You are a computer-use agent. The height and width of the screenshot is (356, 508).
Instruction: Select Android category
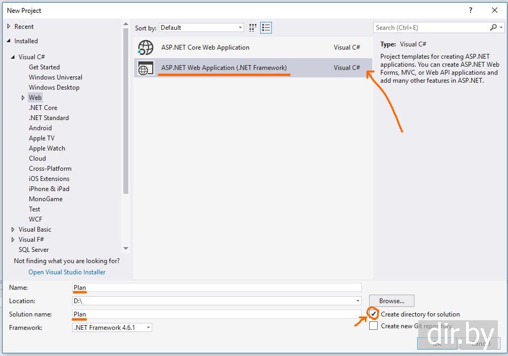click(x=40, y=128)
